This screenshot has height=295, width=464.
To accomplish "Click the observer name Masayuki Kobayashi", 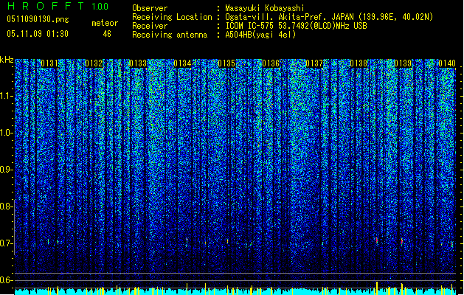I will pos(265,8).
